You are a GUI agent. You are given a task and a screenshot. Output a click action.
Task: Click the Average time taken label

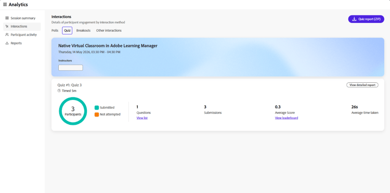point(365,113)
